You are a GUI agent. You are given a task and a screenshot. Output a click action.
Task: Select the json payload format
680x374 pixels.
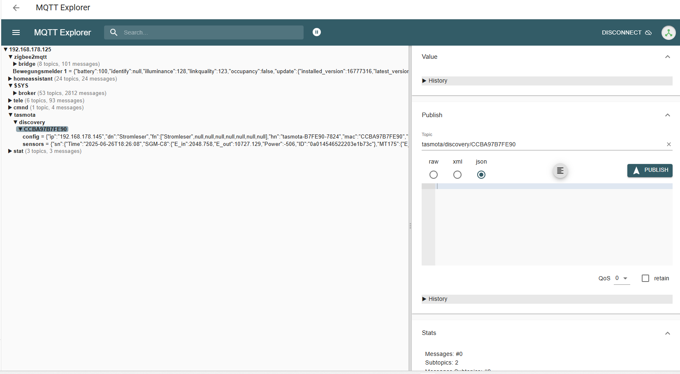481,175
